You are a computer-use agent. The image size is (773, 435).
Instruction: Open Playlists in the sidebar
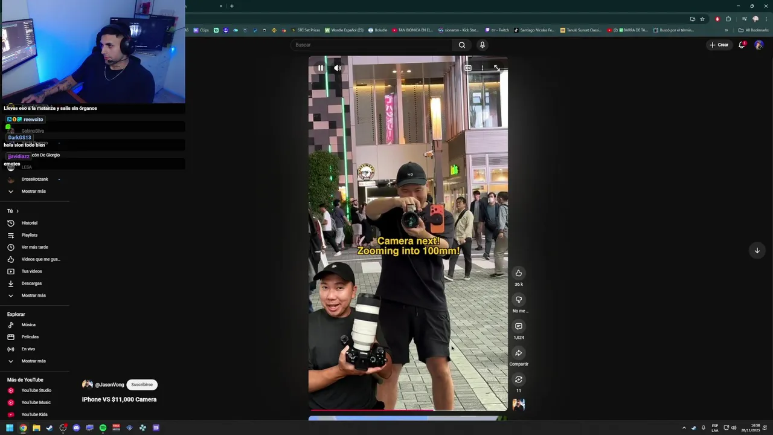coord(30,235)
